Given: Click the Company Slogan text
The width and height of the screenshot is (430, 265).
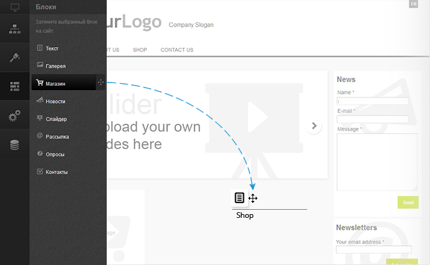Looking at the screenshot, I should point(191,25).
